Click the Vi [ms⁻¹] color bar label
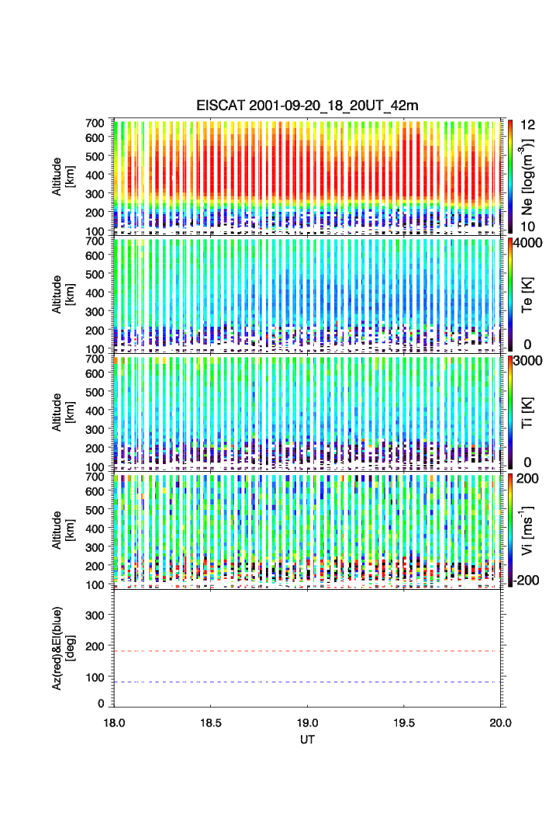Screen dimensions: 549x825 [530, 529]
